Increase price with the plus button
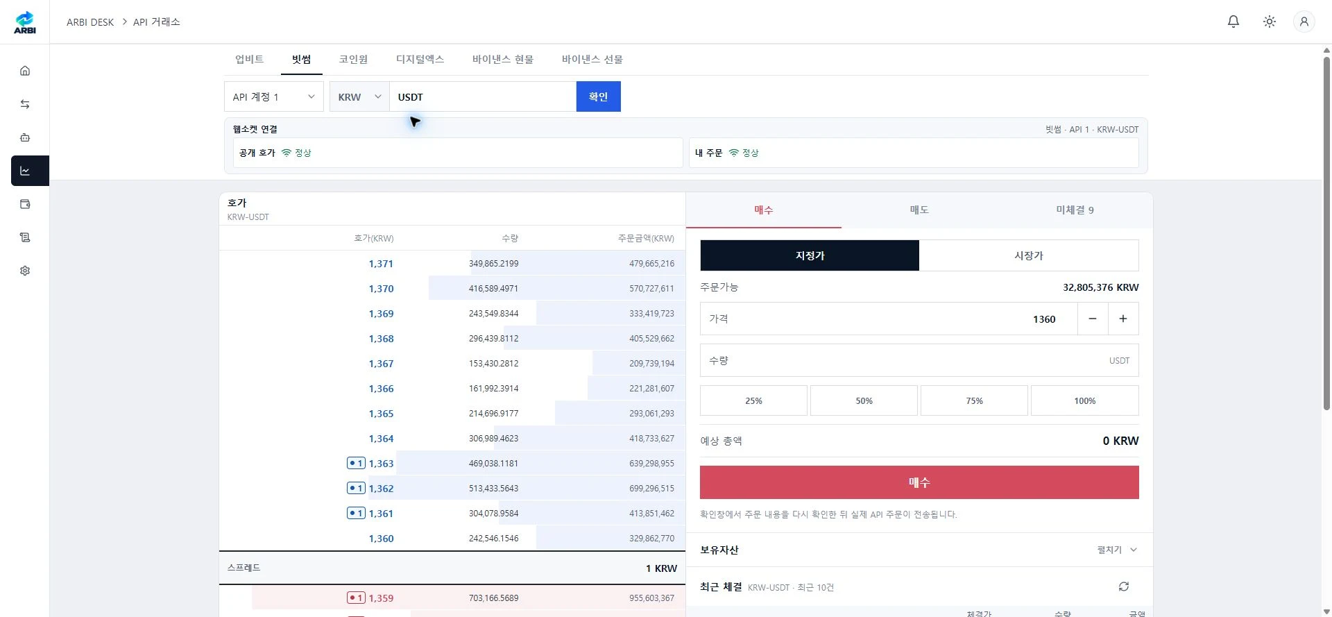 [x=1123, y=319]
